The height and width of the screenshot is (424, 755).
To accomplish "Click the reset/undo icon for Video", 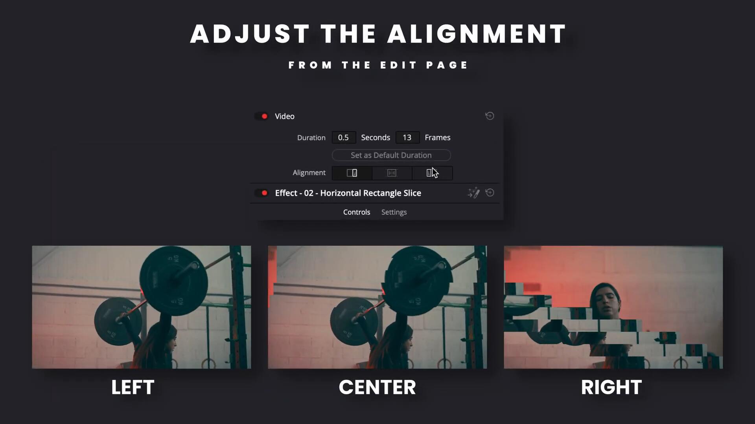I will point(490,116).
